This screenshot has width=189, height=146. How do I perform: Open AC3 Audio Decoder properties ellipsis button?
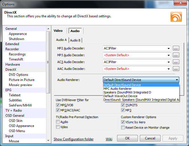[176, 62]
